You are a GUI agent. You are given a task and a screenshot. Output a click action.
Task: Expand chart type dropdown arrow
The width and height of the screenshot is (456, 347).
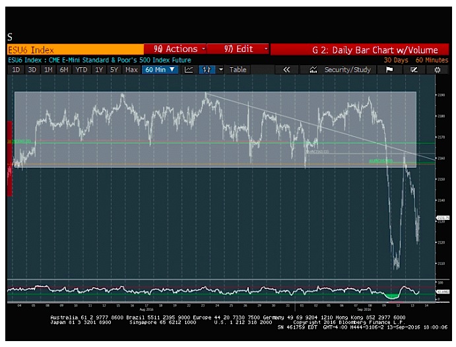(x=220, y=70)
